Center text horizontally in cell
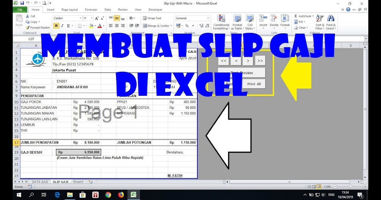This screenshot has height=200, width=381. click(117, 26)
